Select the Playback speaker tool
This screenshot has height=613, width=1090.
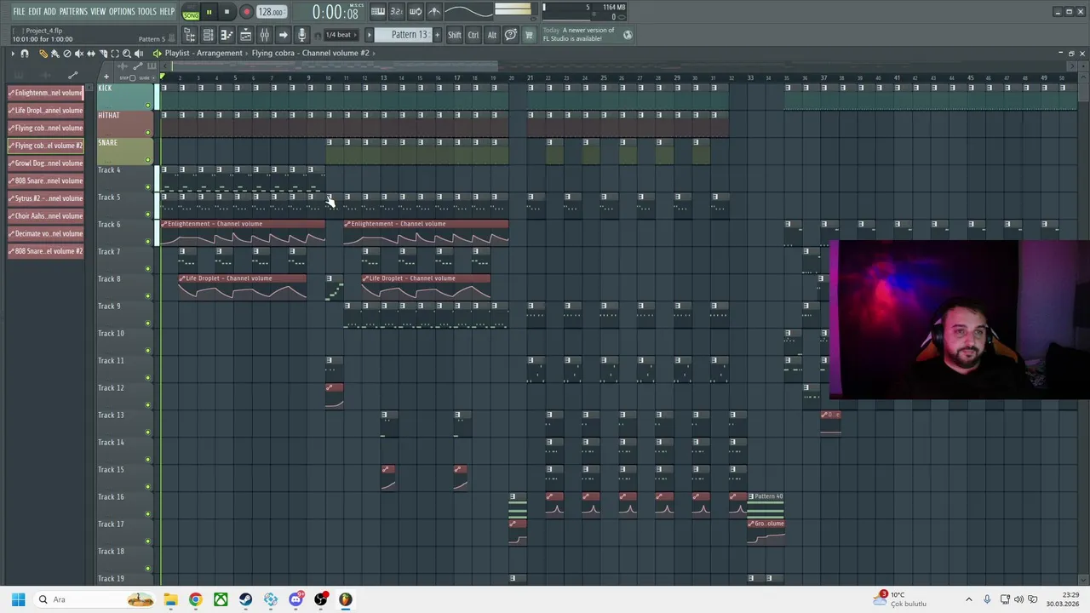(x=139, y=54)
